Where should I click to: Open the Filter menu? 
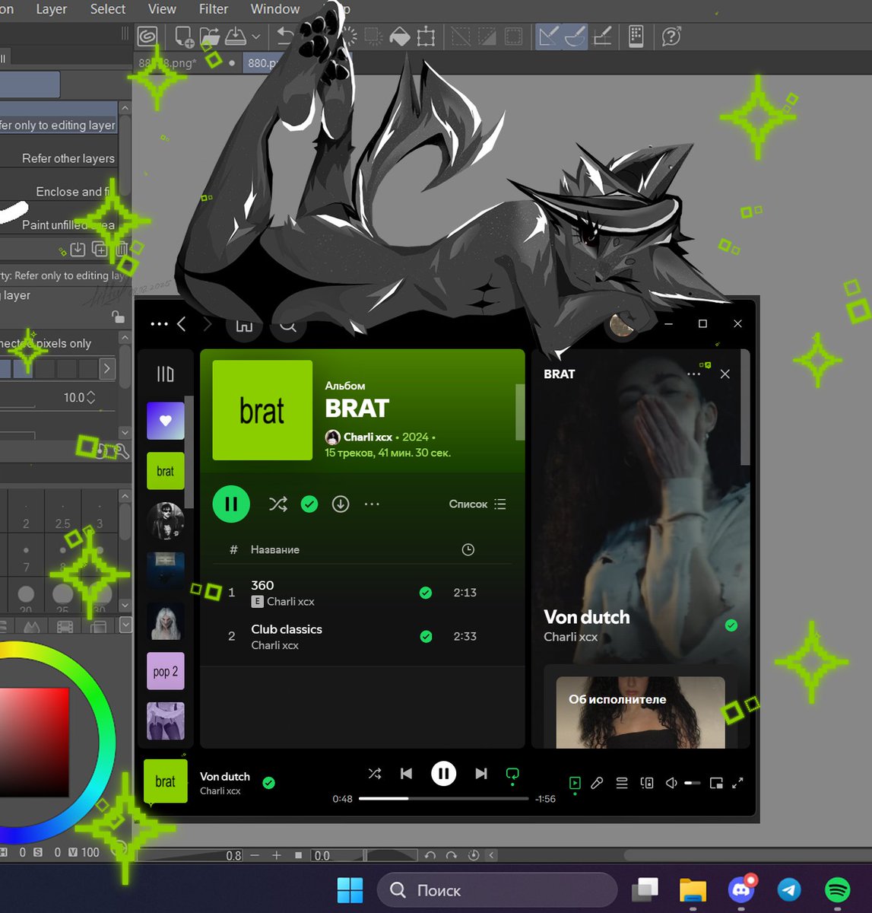coord(214,9)
